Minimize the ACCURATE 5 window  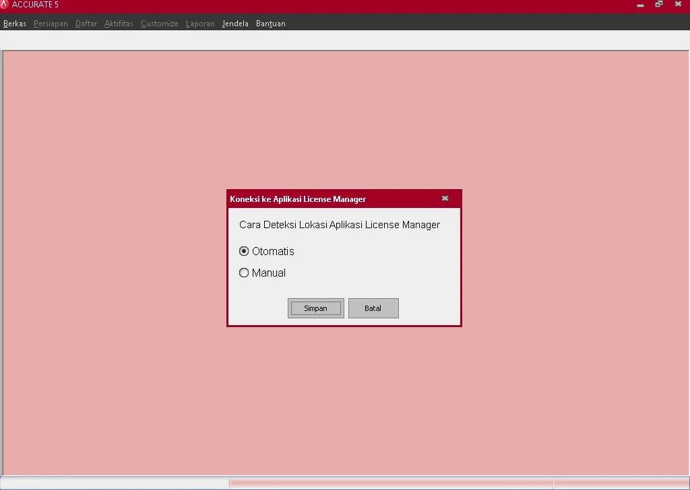(x=640, y=5)
